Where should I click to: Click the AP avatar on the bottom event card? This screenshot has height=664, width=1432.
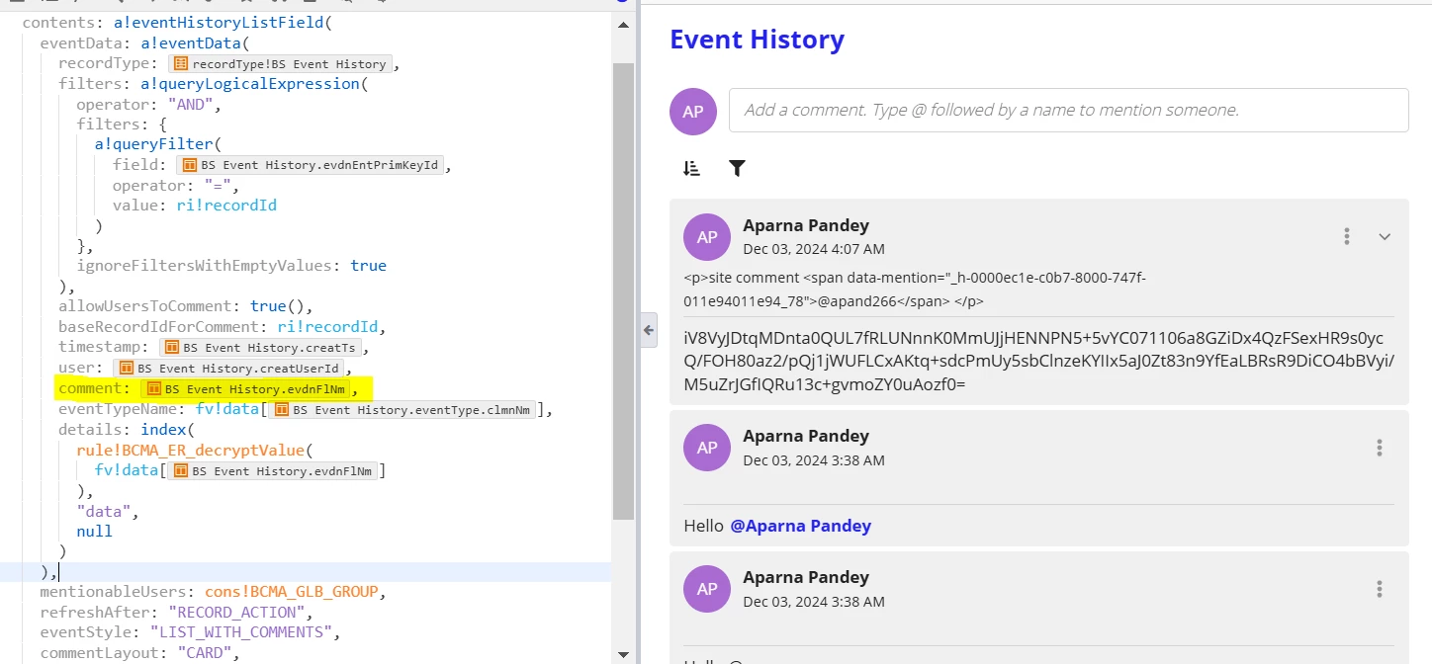[x=707, y=589]
